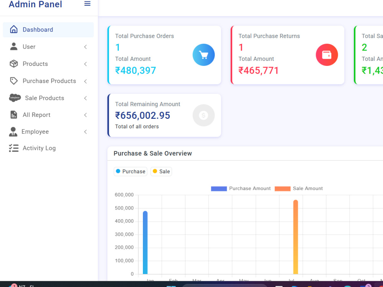Toggle the Purchase series filter chip
The height and width of the screenshot is (287, 383).
131,171
